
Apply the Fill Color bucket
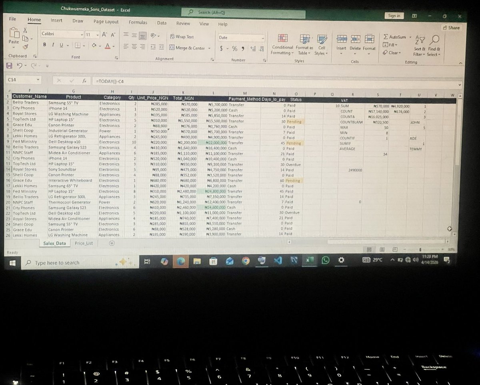click(94, 46)
